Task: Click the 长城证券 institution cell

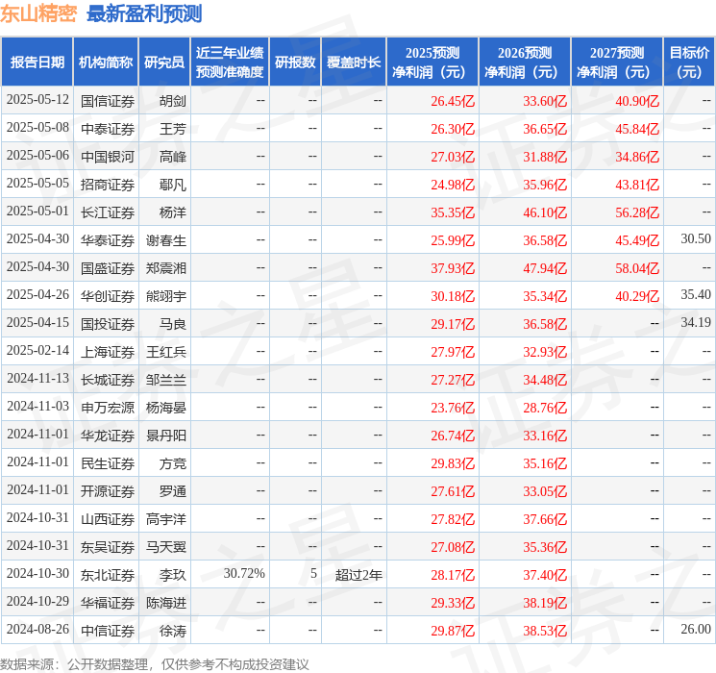Action: tap(108, 380)
